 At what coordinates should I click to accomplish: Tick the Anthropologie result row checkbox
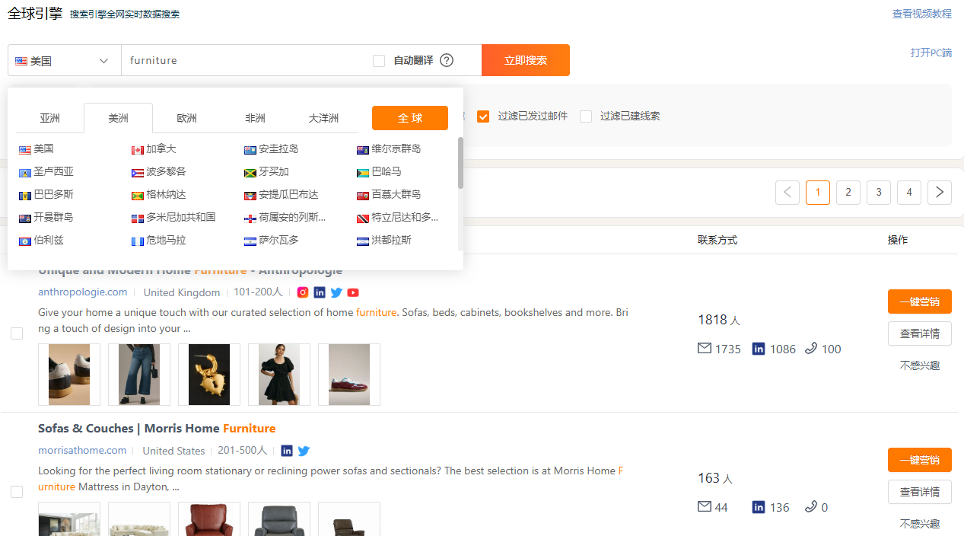17,333
